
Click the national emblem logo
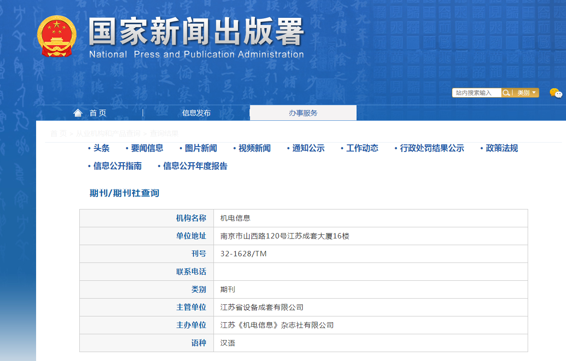(x=57, y=37)
